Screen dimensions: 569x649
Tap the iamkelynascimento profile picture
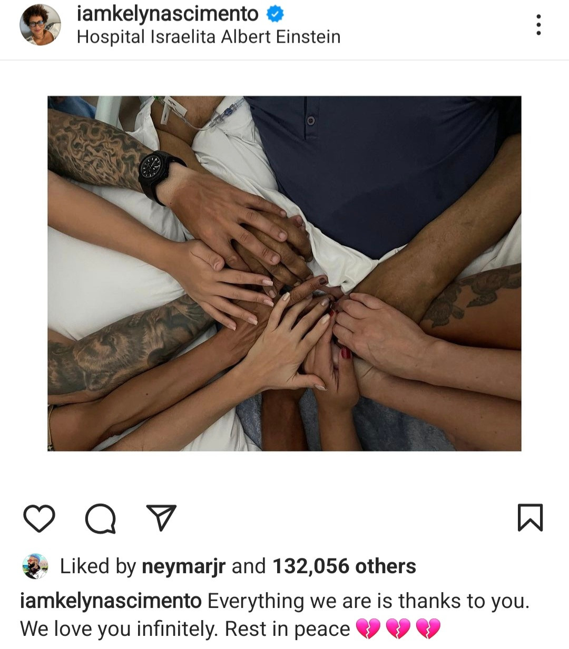click(x=40, y=25)
